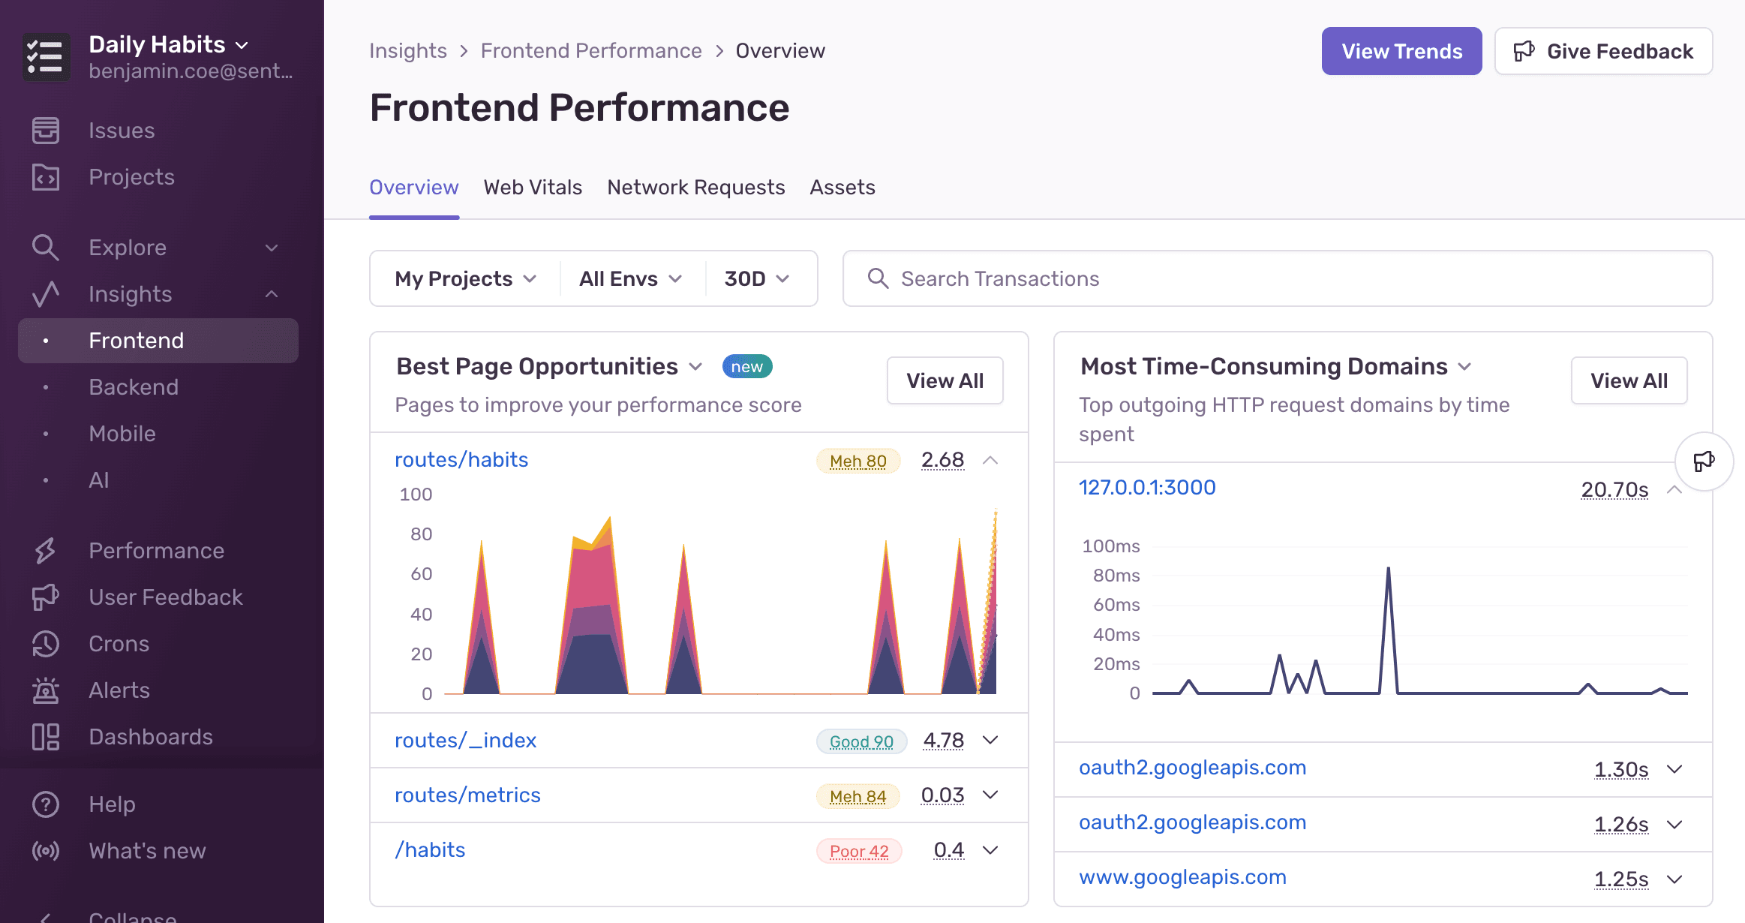Open the routes/habits transaction link
Viewport: 1745px width, 923px height.
point(461,459)
